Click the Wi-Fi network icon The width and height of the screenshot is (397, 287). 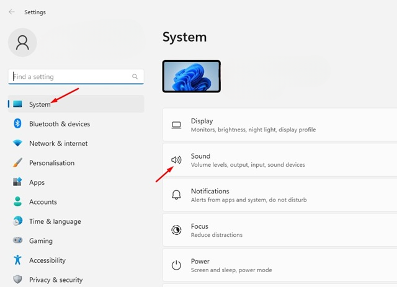[x=17, y=143]
